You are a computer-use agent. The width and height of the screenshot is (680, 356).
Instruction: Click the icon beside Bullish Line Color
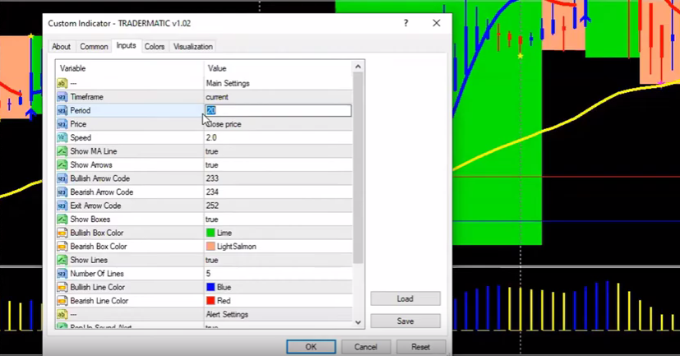(x=62, y=287)
